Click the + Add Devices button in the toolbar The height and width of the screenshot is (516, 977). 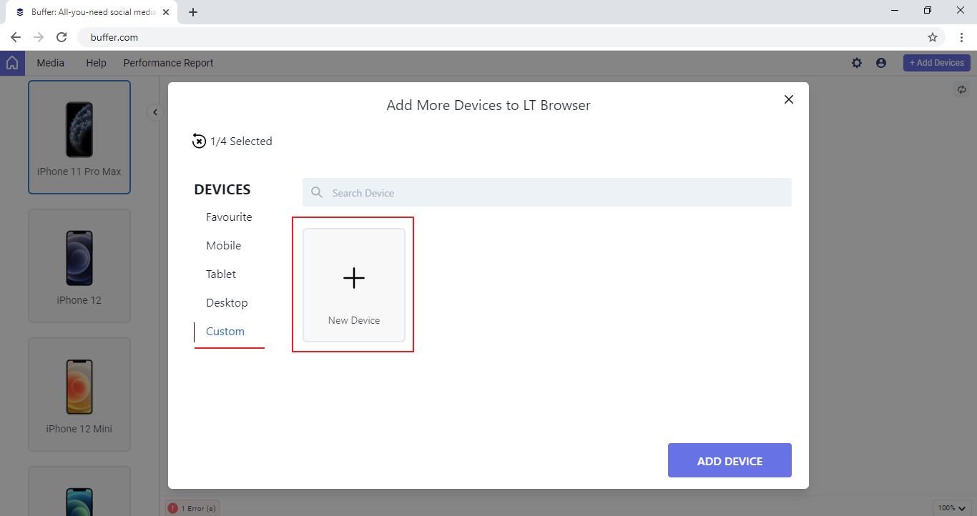point(936,63)
